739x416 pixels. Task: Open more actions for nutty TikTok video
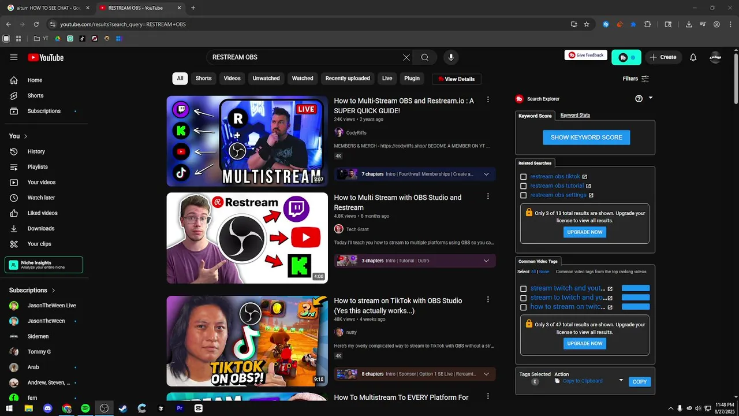488,299
